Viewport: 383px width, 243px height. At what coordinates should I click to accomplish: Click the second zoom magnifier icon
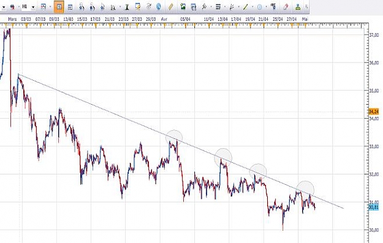92,7
